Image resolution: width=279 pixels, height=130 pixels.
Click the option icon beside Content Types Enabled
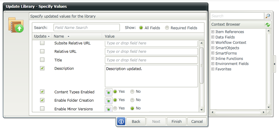(108, 92)
